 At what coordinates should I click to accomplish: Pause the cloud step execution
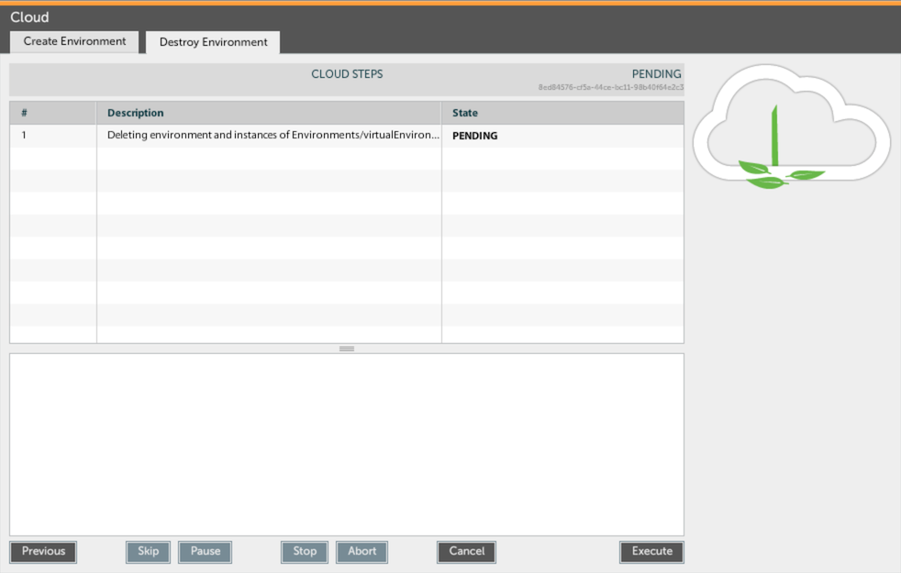[205, 551]
